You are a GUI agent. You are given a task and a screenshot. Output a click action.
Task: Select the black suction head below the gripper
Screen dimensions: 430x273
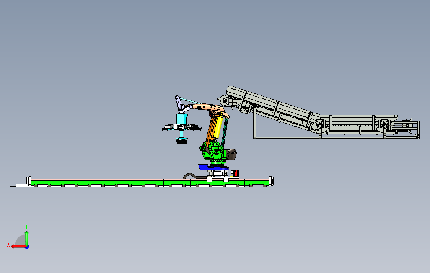[181, 141]
